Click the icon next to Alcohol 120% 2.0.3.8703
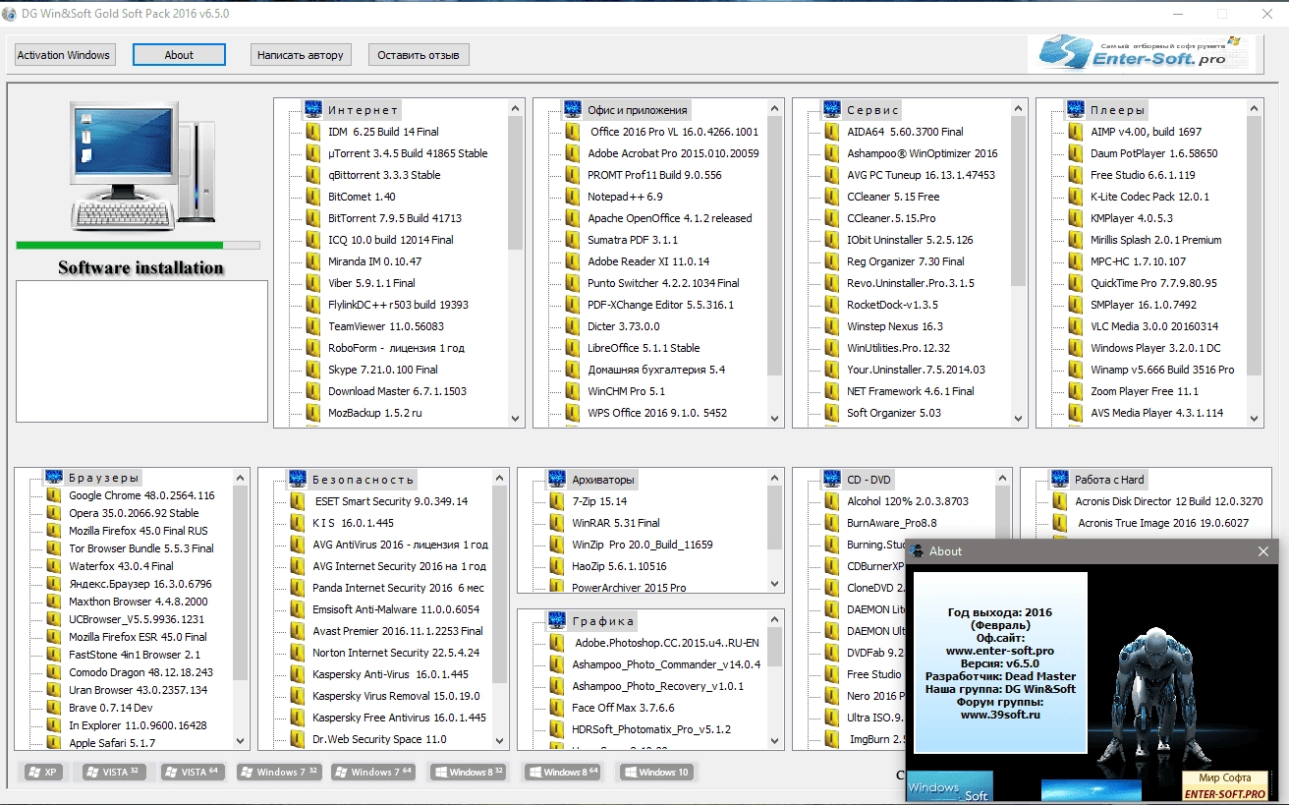The width and height of the screenshot is (1289, 805). [x=832, y=501]
